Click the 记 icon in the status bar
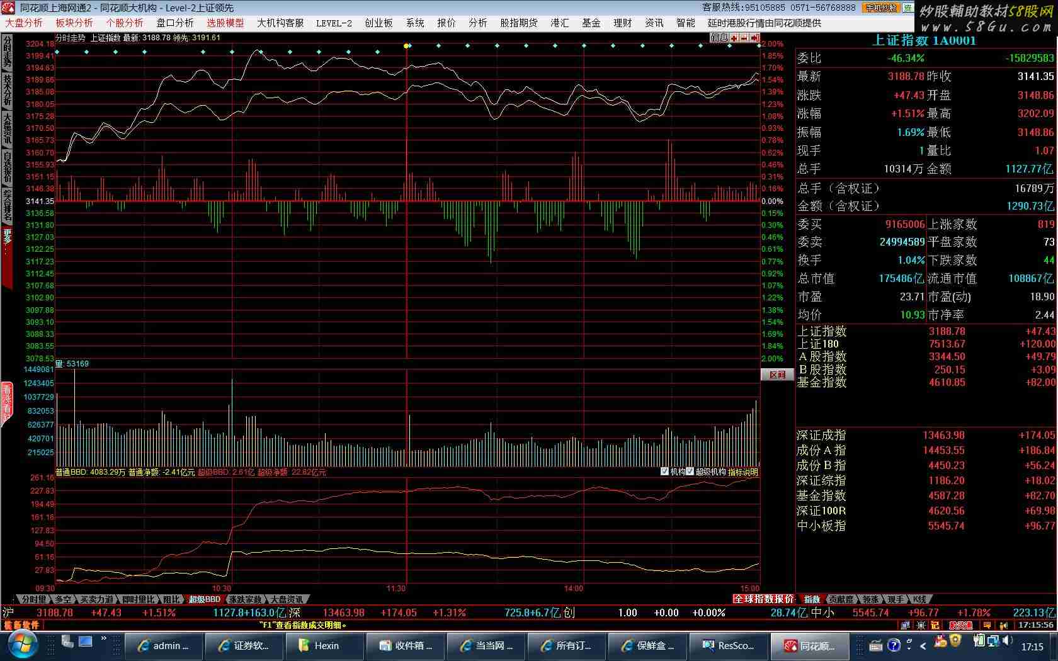The height and width of the screenshot is (661, 1058). [x=935, y=625]
